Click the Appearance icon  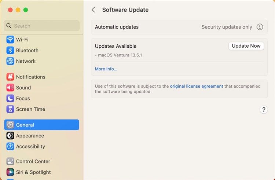(10, 136)
